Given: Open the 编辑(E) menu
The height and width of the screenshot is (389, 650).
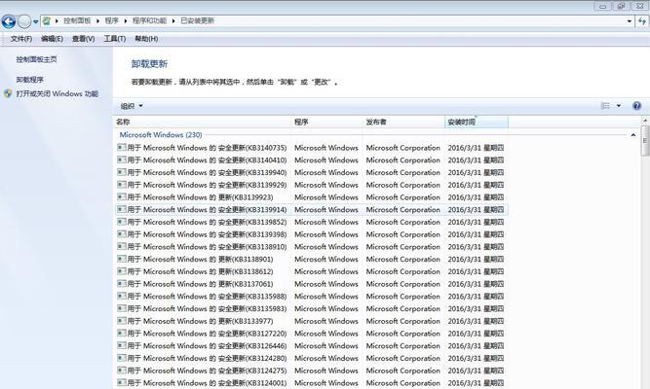Looking at the screenshot, I should (x=53, y=39).
